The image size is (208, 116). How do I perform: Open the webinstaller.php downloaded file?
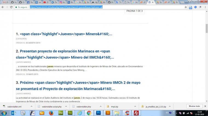pyautogui.click(x=83, y=107)
